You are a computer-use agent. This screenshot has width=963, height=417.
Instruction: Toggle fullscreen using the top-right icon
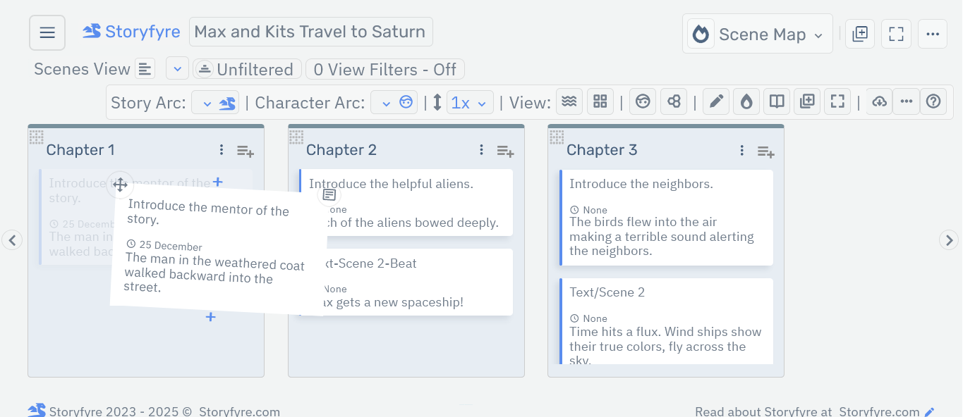[896, 34]
